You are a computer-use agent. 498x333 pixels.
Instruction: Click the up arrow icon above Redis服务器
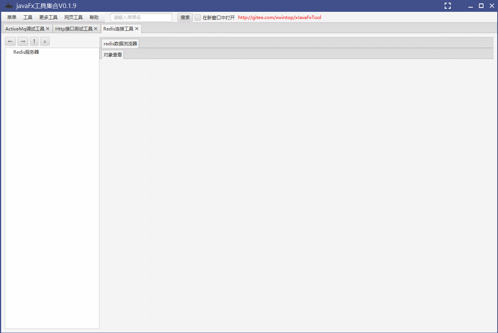34,41
